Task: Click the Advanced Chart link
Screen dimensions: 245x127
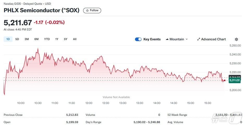Action: click(213, 39)
